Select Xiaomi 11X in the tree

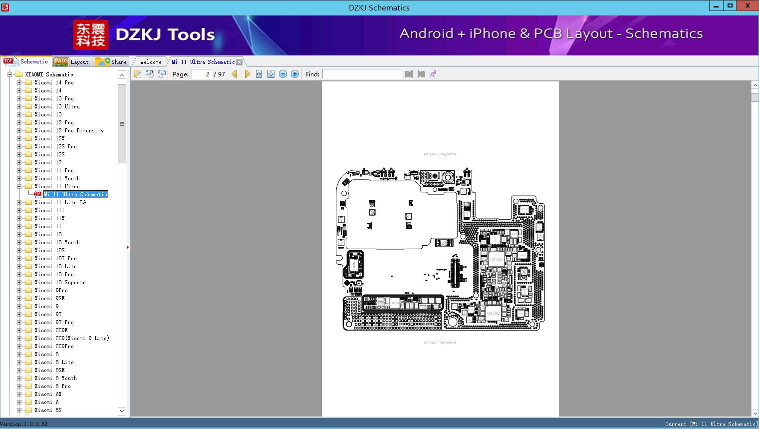49,218
